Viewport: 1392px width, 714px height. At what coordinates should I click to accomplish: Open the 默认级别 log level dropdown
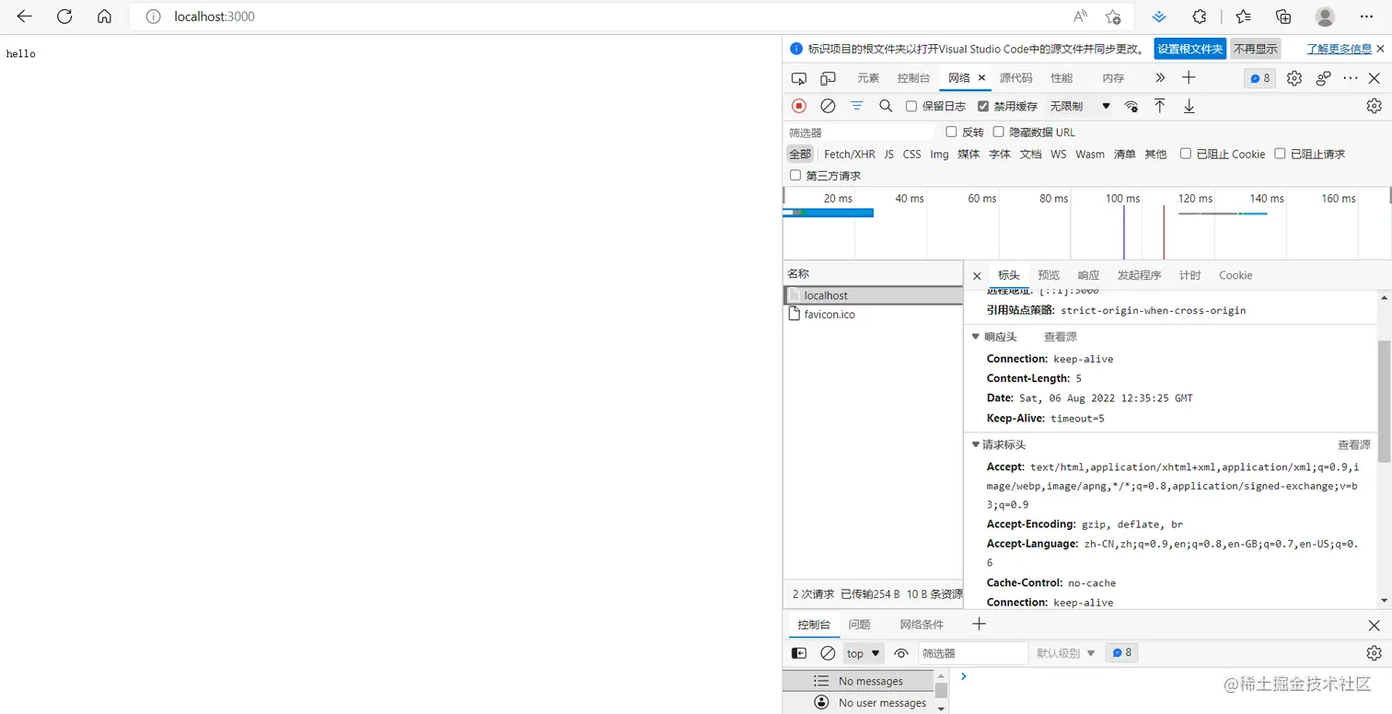pyautogui.click(x=1066, y=653)
